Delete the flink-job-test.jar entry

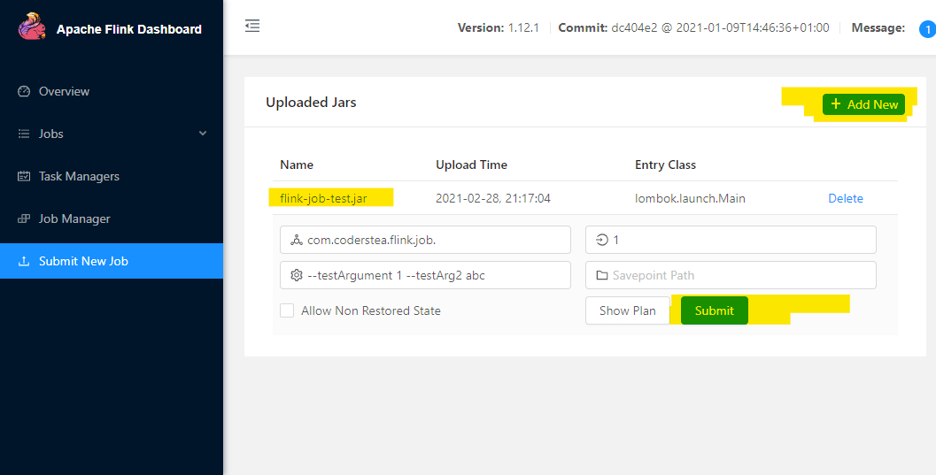pyautogui.click(x=845, y=198)
